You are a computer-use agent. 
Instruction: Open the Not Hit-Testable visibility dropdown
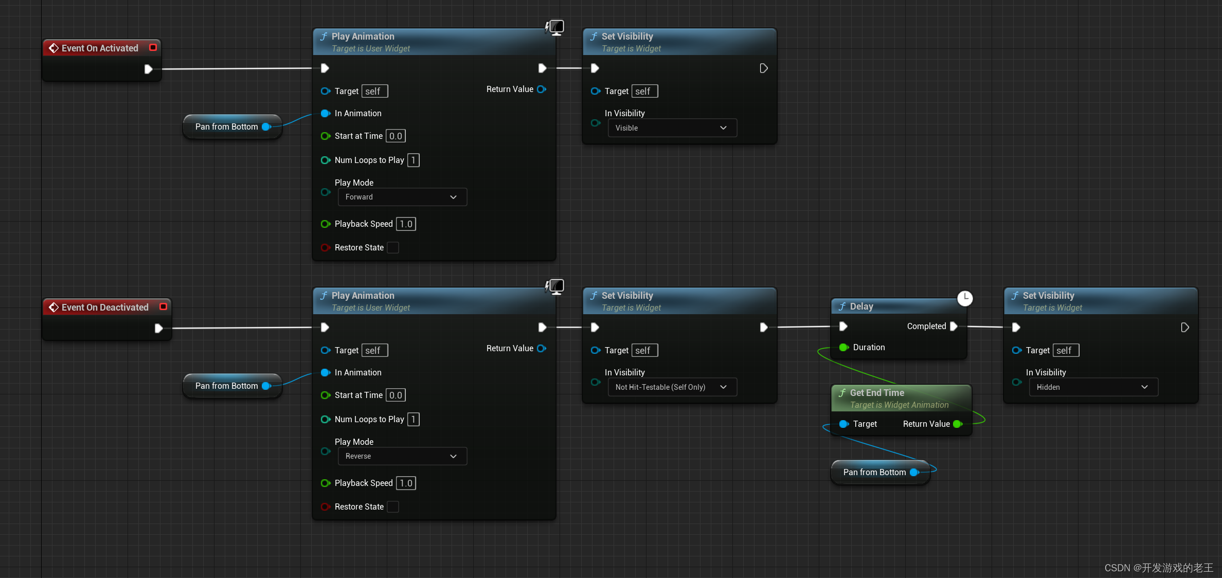[x=672, y=387]
